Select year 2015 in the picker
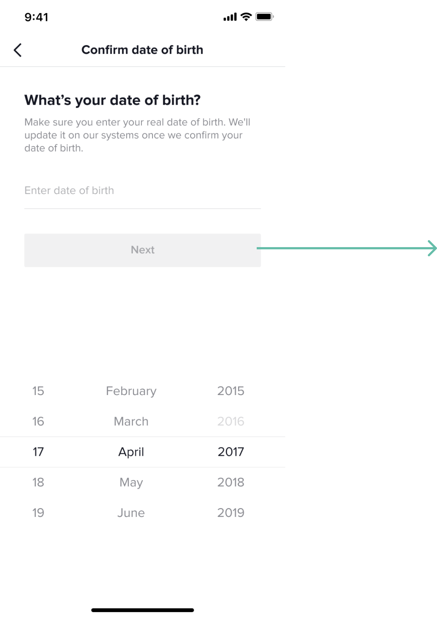 (230, 391)
